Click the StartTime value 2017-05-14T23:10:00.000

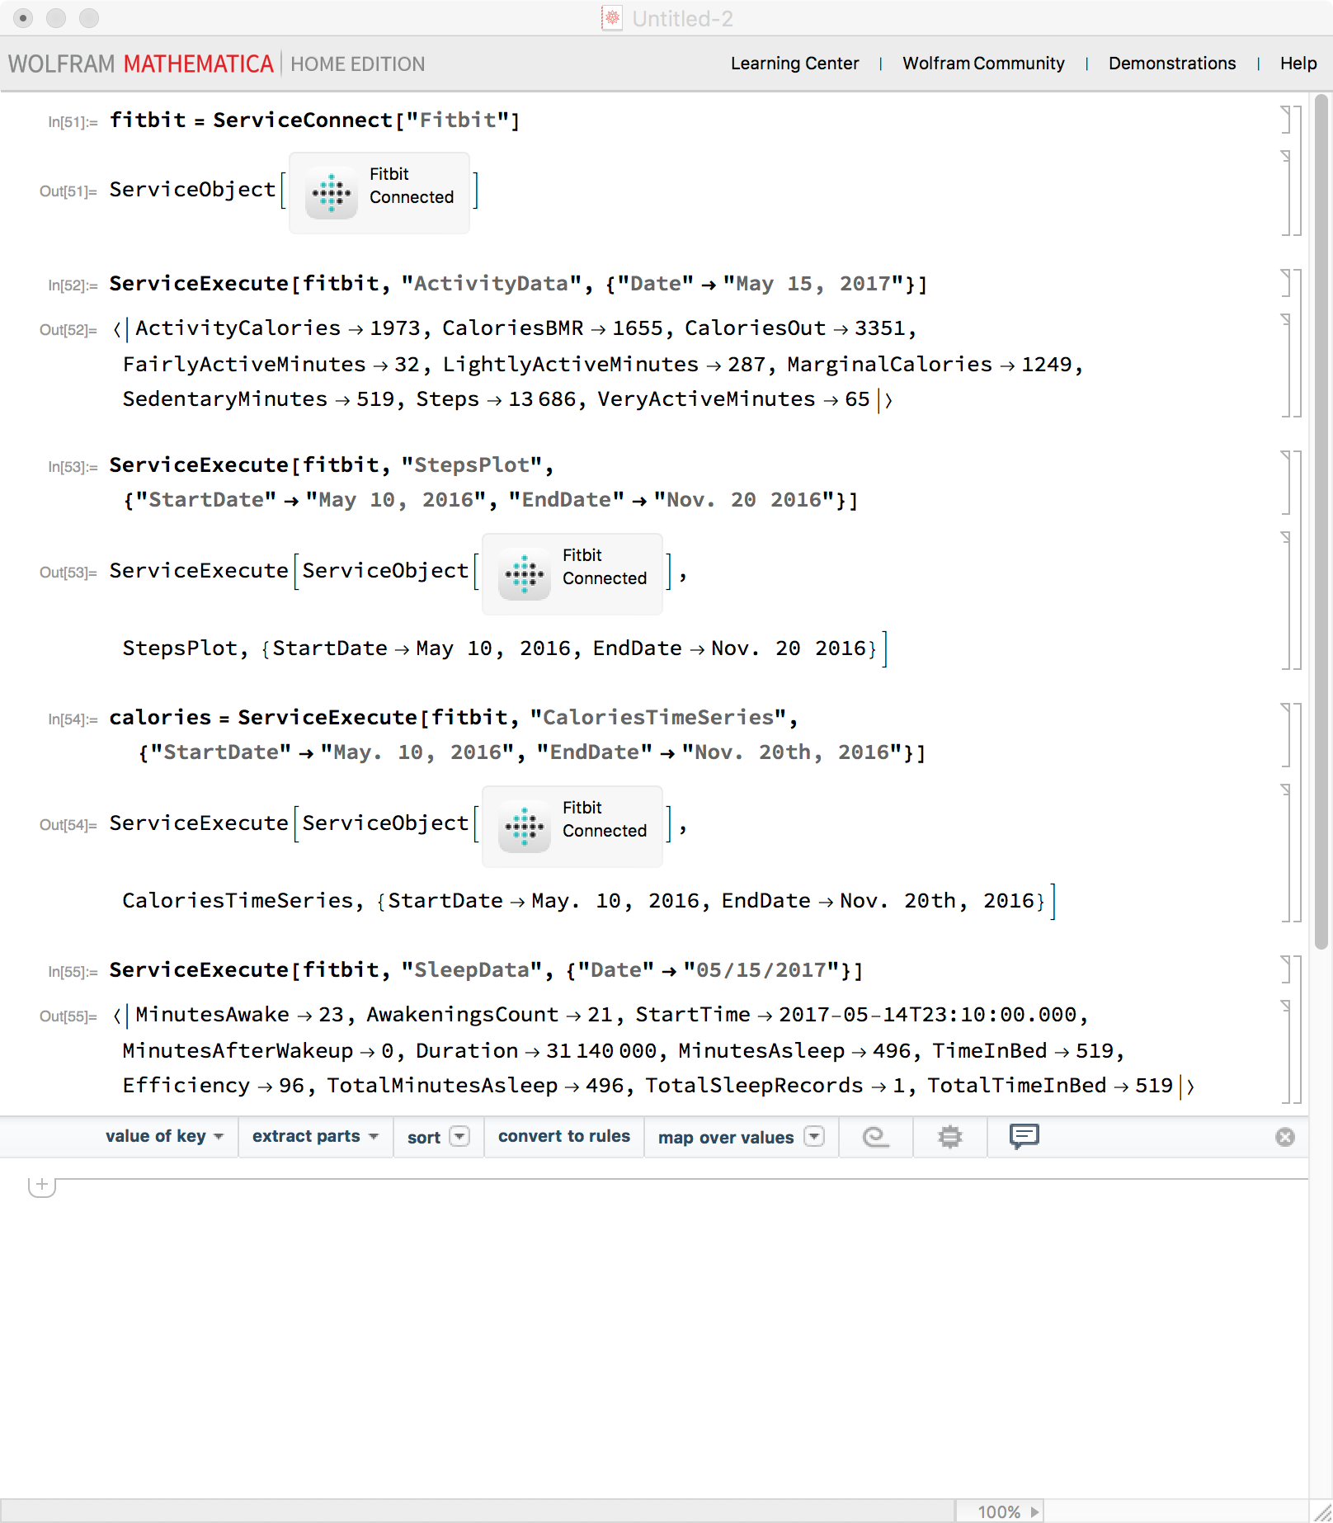928,1015
